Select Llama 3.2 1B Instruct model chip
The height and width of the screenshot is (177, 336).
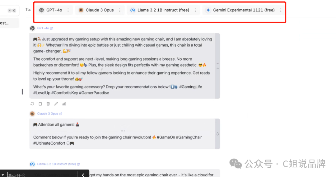point(163,10)
